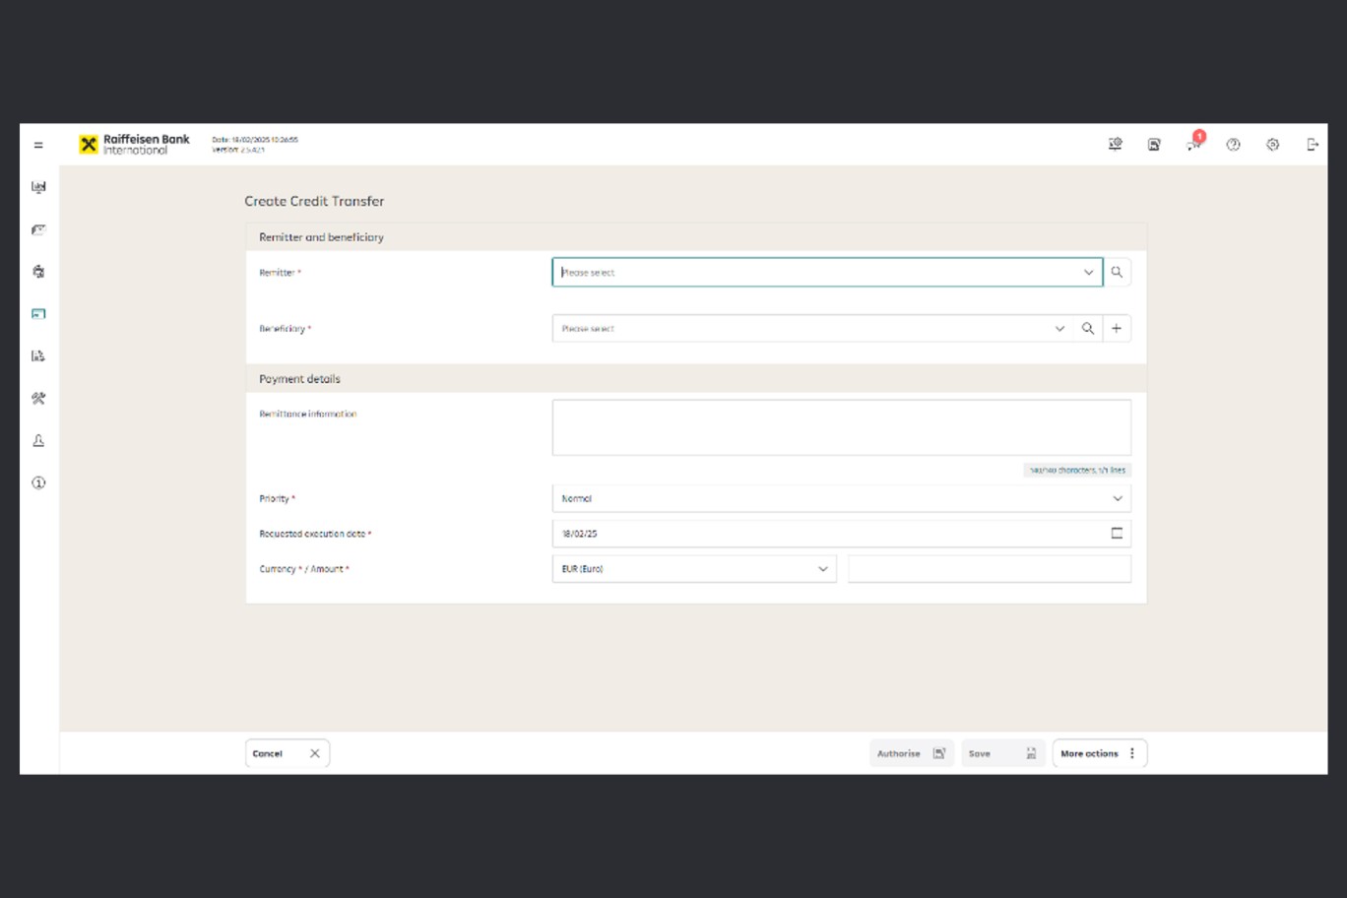This screenshot has width=1347, height=898.
Task: Click into the Remittance information text area
Action: (x=842, y=427)
